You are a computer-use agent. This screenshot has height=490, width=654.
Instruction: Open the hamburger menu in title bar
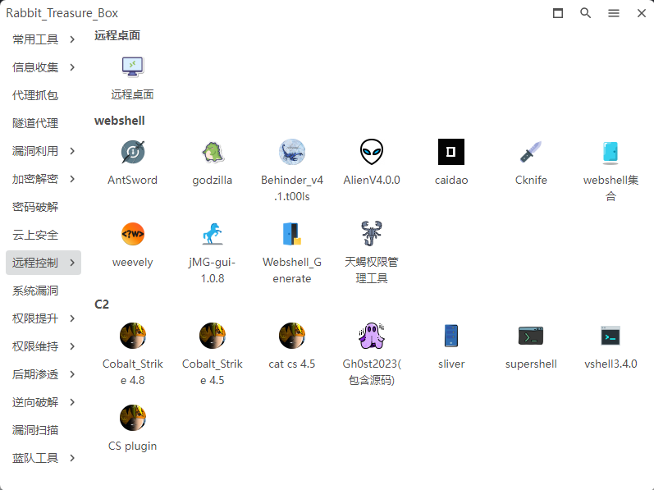(x=614, y=13)
